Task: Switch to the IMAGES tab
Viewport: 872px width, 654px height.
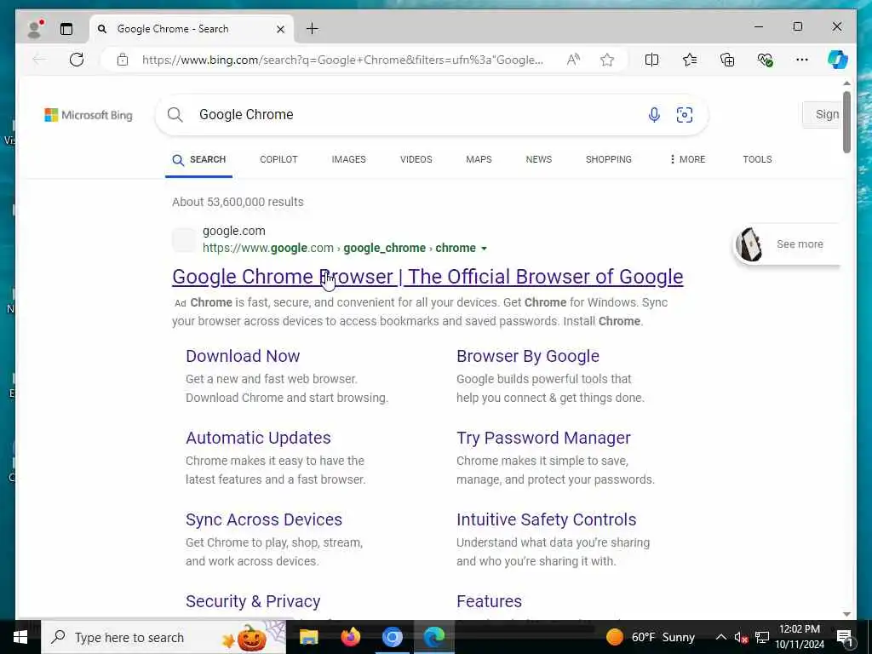Action: tap(348, 159)
